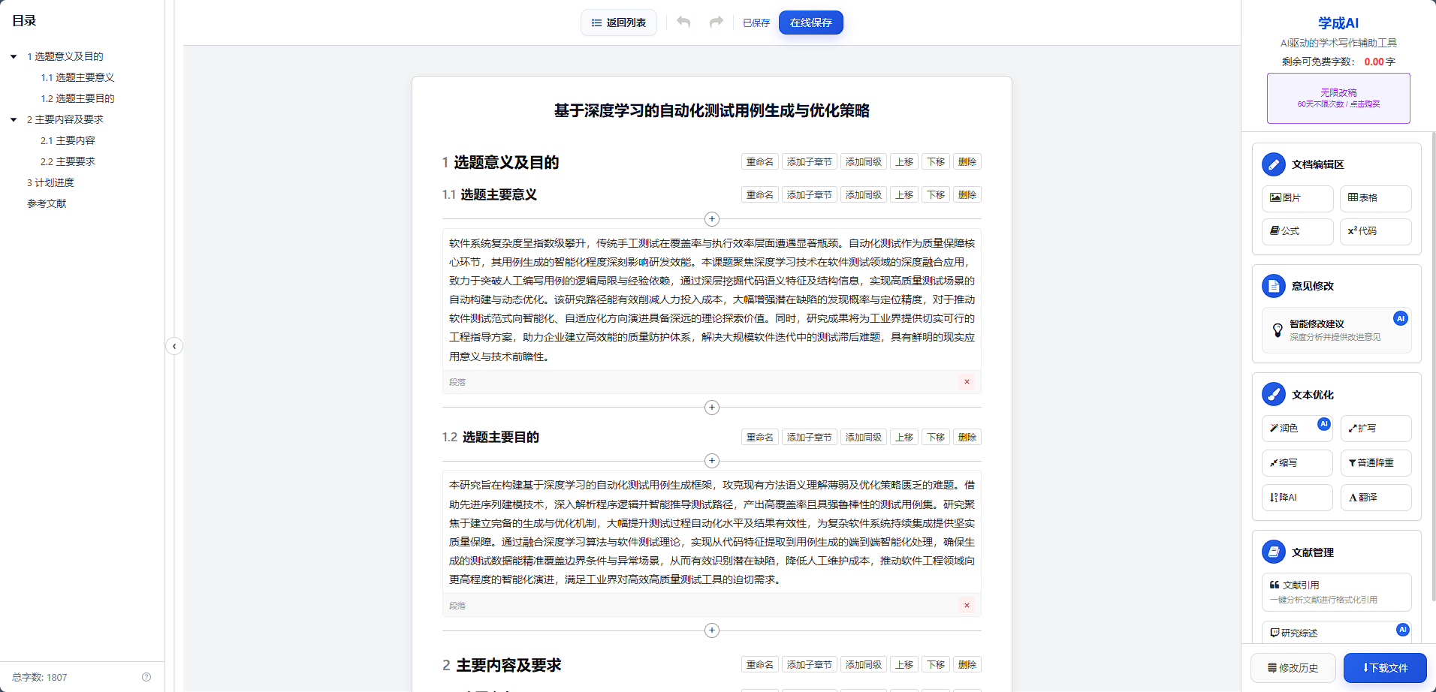Click the 无限改稿 purchase banner
The height and width of the screenshot is (692, 1436).
coord(1338,98)
